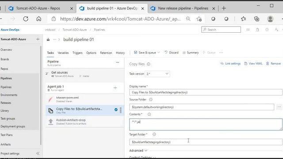This screenshot has width=283, height=159.
Task: Open the more actions ellipsis after Queue
Action: pyautogui.click(x=221, y=53)
